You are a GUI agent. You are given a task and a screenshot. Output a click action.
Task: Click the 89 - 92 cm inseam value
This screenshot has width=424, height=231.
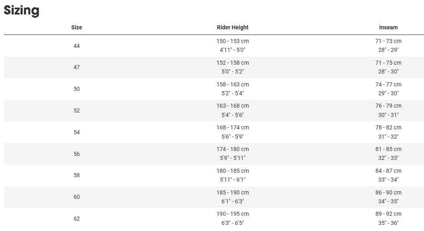388,214
